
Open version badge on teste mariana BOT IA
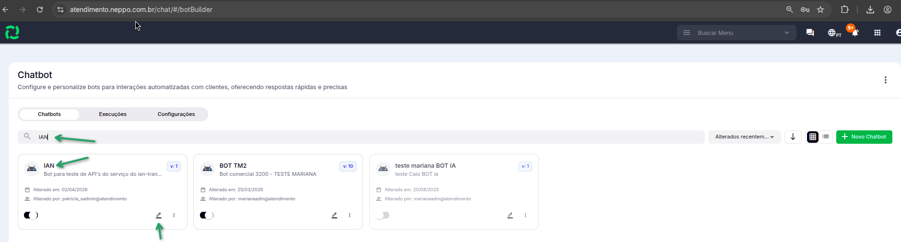(x=525, y=166)
